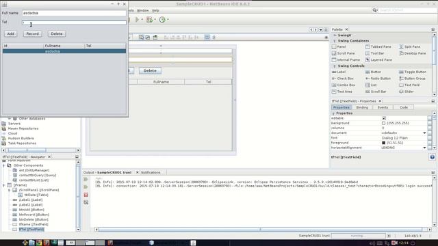Open the horizontalAlignment LEADING dropdown
This screenshot has height=246, width=438.
[x=424, y=148]
